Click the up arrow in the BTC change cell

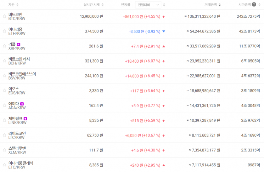tap(163, 17)
